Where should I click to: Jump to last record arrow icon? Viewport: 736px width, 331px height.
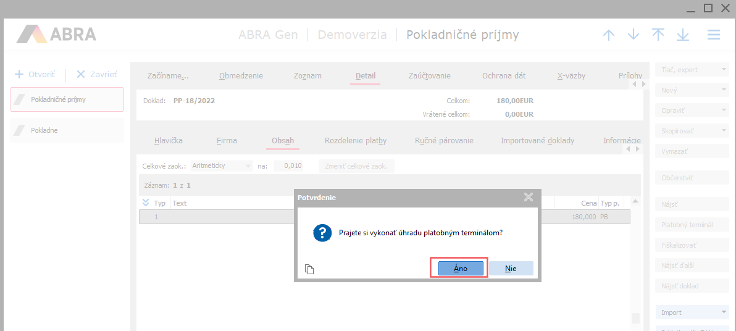tap(683, 35)
